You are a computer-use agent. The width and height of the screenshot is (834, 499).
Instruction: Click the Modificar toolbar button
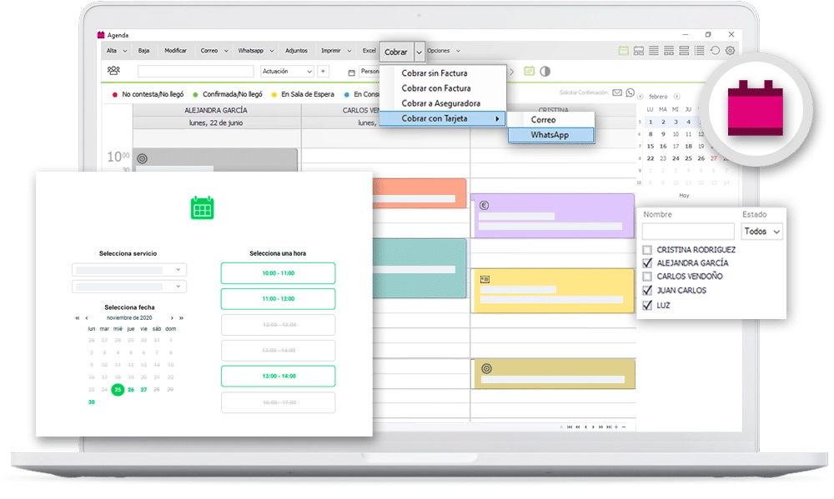point(175,51)
